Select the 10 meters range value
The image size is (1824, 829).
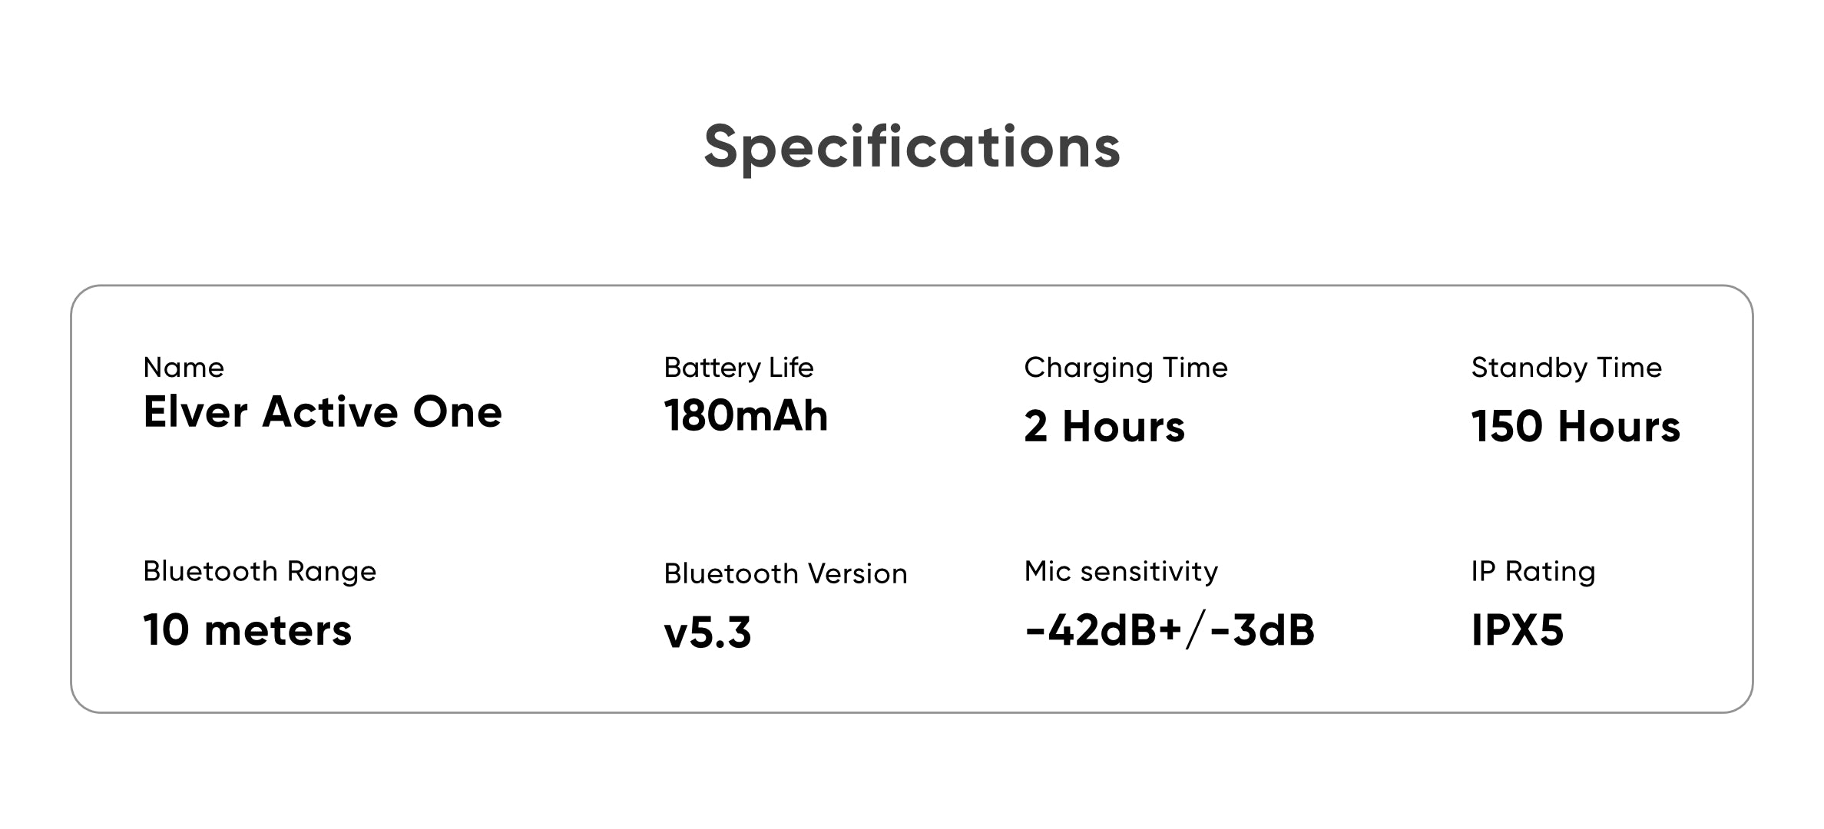click(x=247, y=631)
